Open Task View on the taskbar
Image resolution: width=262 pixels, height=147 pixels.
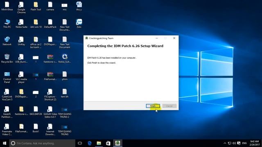(80, 143)
